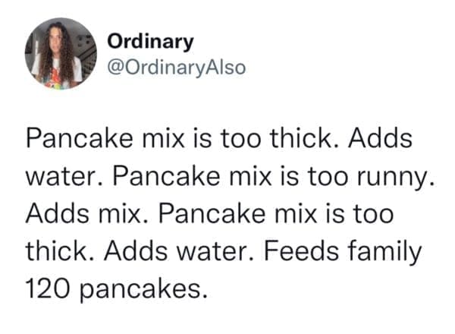Click "water." at the second line's start
This screenshot has width=455, height=334.
[63, 178]
